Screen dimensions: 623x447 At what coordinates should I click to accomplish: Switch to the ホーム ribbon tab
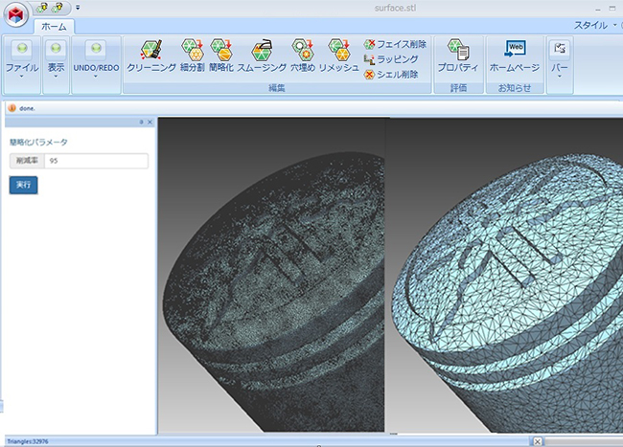click(53, 27)
